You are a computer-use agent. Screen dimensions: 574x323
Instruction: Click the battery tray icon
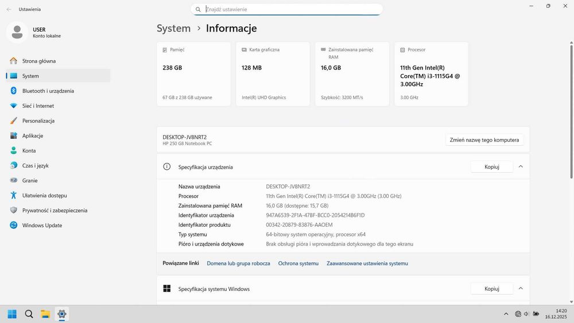tap(536, 314)
